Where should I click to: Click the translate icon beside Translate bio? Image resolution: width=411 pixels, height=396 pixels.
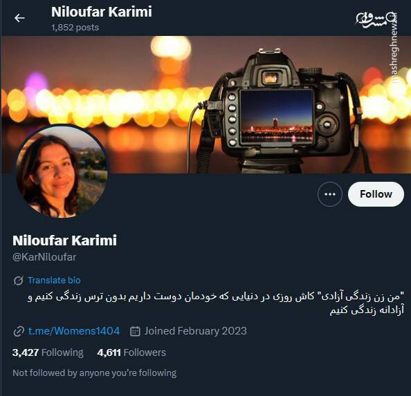(x=18, y=281)
